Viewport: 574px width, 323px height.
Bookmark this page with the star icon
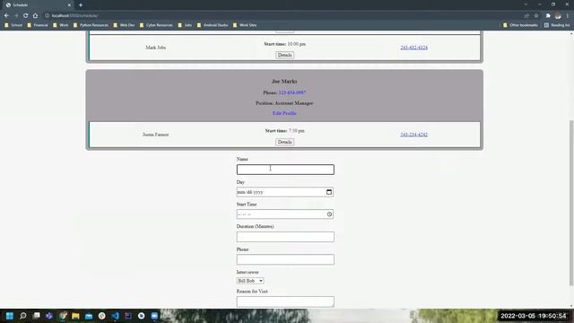point(536,16)
